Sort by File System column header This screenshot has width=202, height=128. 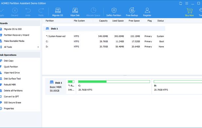tap(79, 21)
